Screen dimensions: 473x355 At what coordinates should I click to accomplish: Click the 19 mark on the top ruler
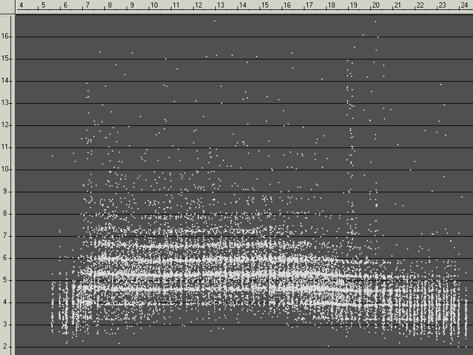(353, 5)
